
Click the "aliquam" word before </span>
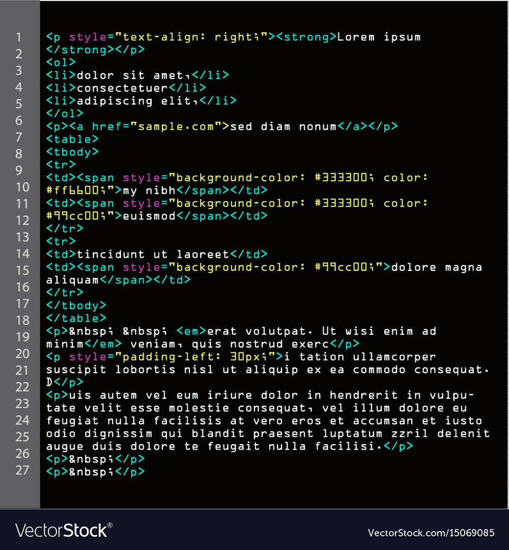73,280
